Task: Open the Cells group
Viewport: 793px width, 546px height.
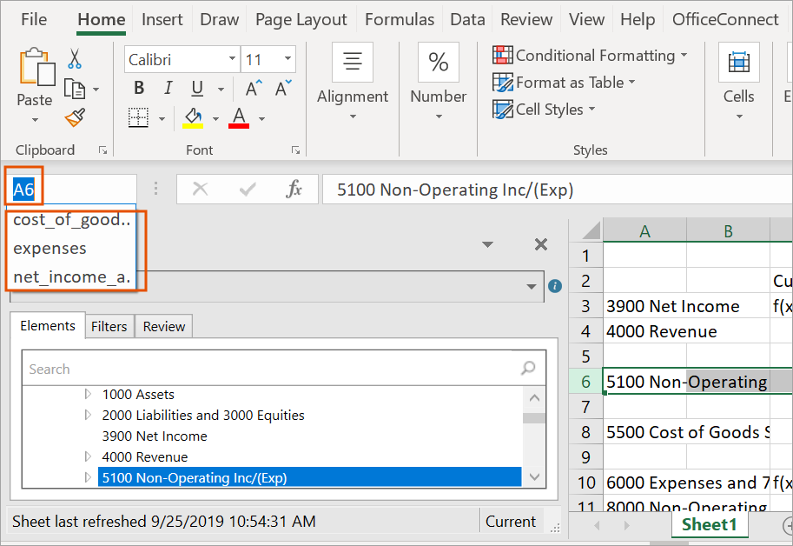Action: point(739,82)
